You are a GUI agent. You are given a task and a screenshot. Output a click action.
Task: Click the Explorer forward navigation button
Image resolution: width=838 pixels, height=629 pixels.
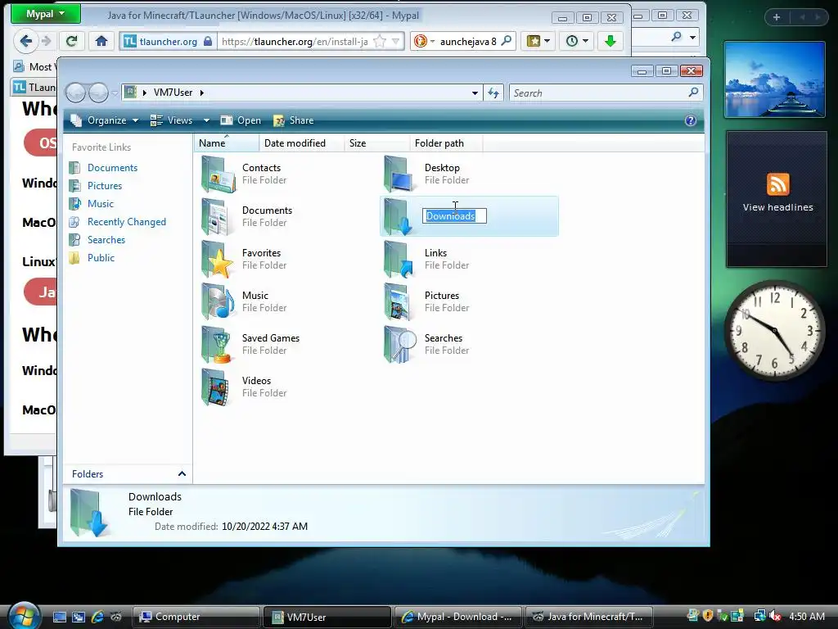[x=98, y=93]
